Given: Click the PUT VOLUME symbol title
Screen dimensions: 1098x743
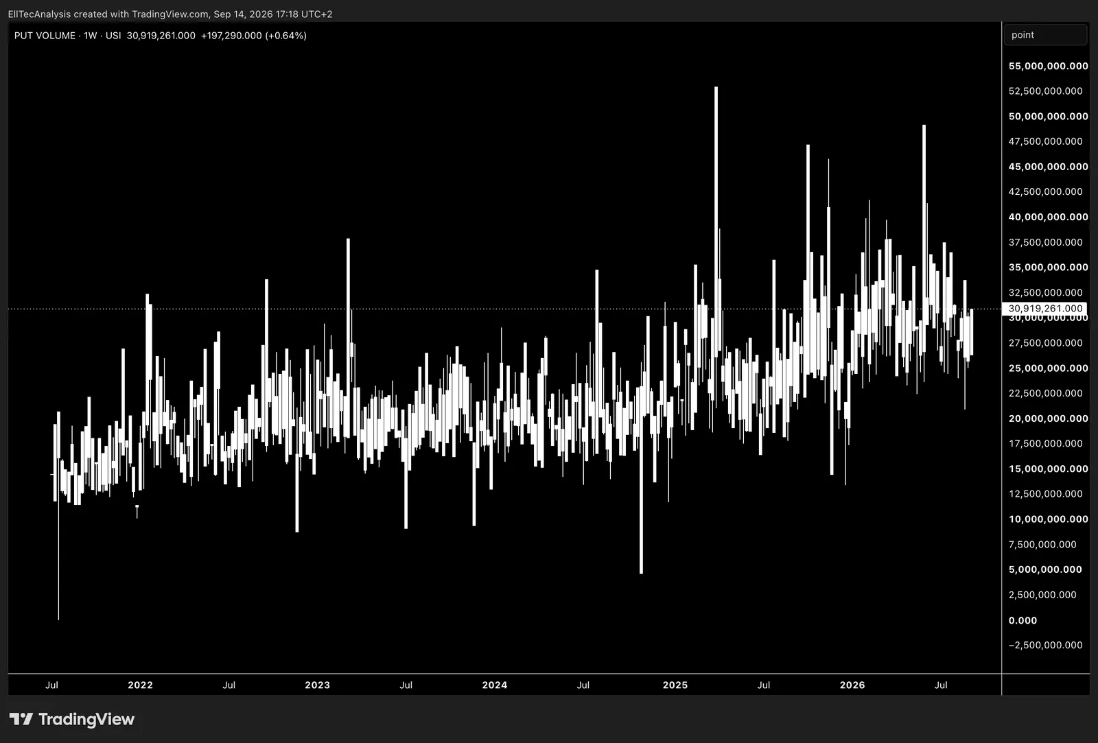Looking at the screenshot, I should pyautogui.click(x=45, y=36).
